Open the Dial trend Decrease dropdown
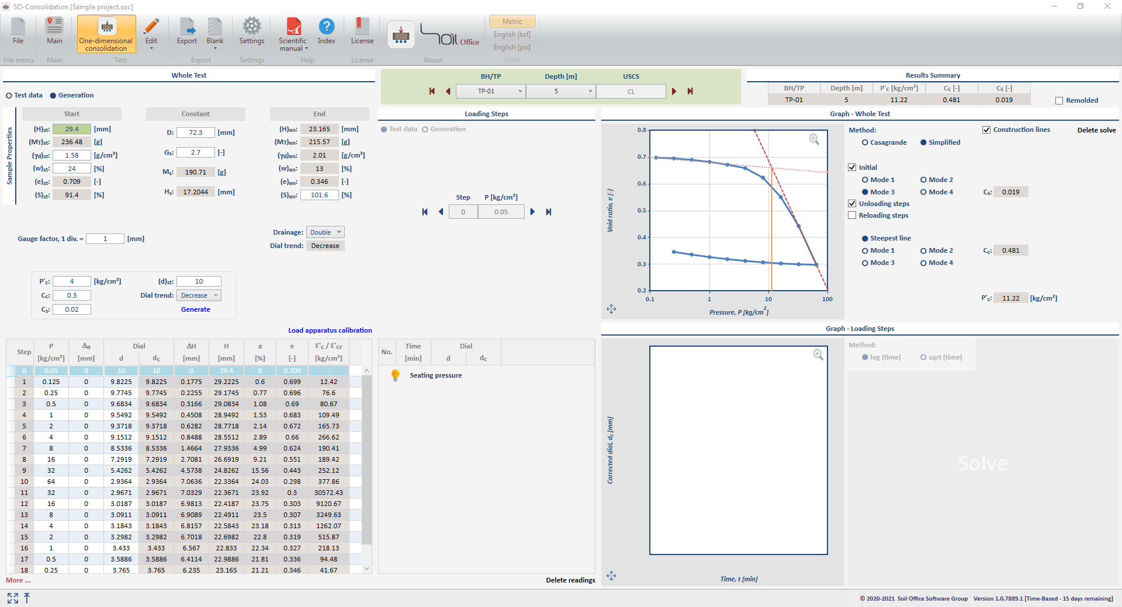This screenshot has height=607, width=1122. (x=199, y=295)
